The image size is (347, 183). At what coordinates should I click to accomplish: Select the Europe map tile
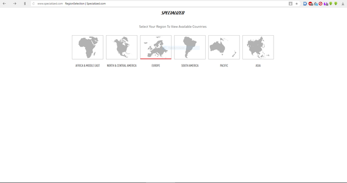click(x=156, y=47)
